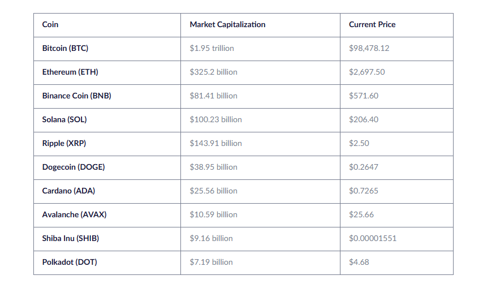Select the $325.2 billion market cap cell

click(x=213, y=72)
